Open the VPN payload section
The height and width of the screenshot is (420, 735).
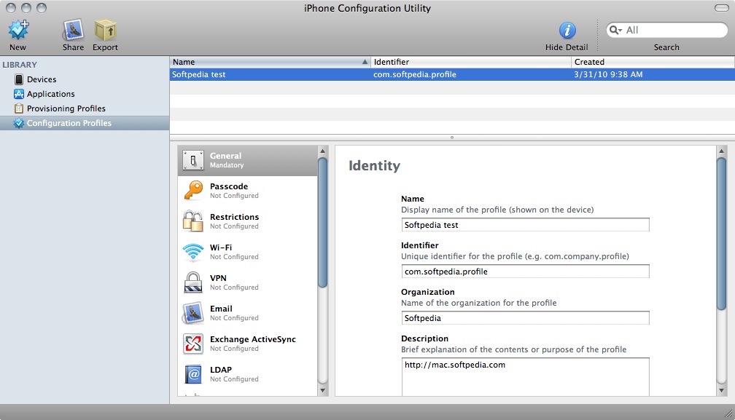tap(247, 282)
